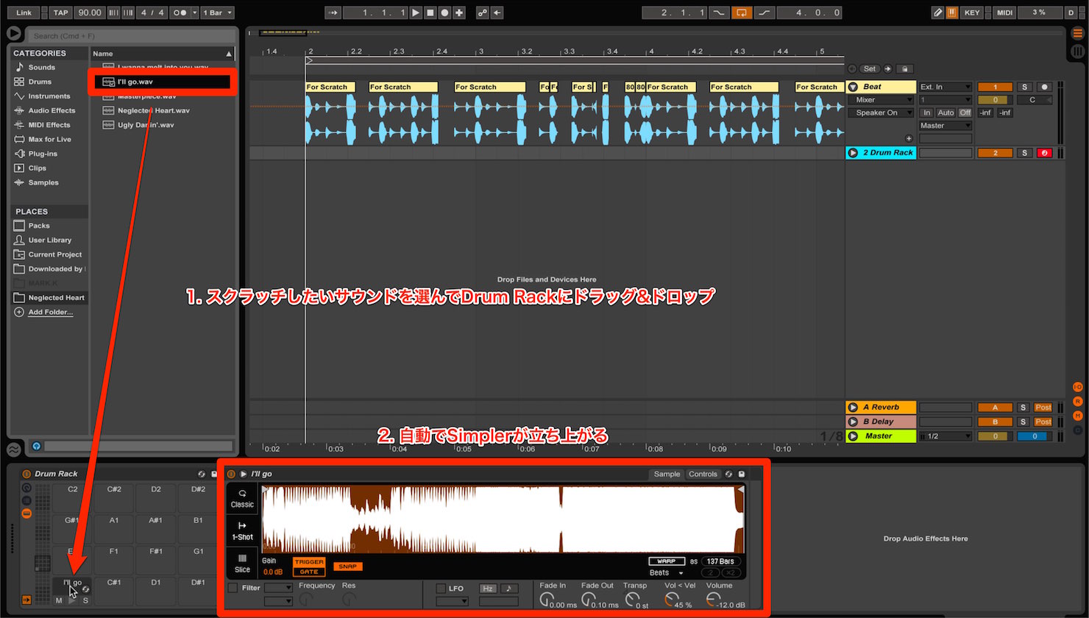Select the Sounds category

[42, 67]
